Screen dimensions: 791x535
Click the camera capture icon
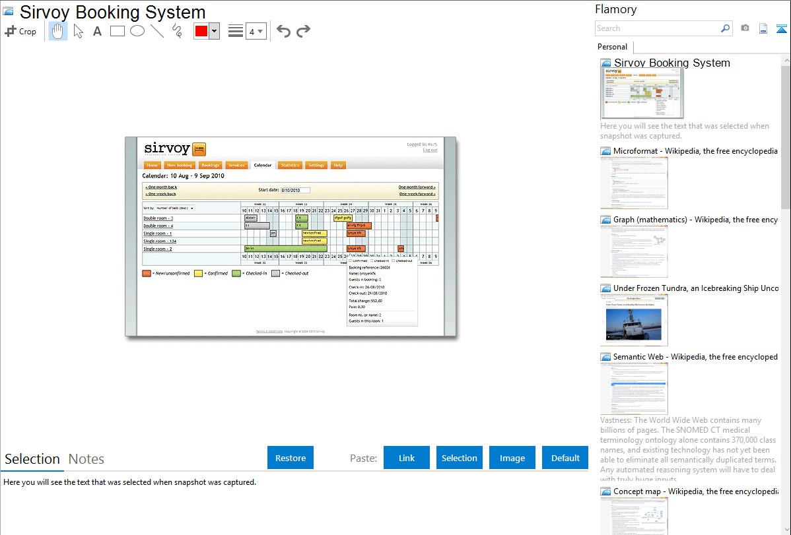[x=745, y=28]
